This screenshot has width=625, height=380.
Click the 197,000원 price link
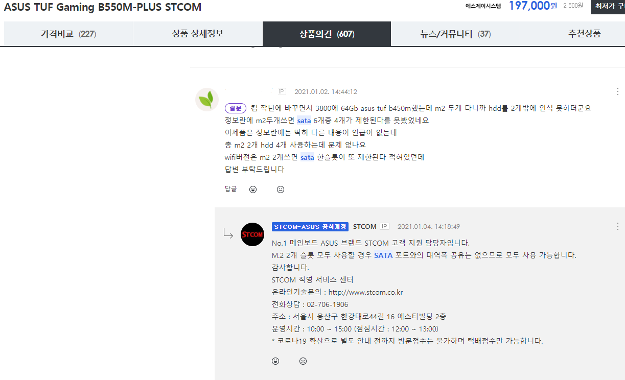coord(533,6)
